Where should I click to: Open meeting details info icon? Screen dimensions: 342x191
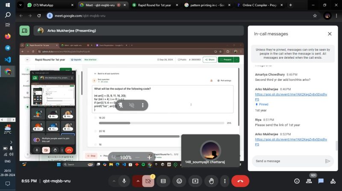pyautogui.click(x=297, y=181)
